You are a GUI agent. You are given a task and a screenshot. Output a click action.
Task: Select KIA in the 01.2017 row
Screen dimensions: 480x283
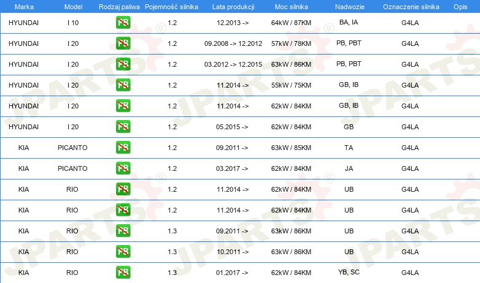(x=23, y=273)
